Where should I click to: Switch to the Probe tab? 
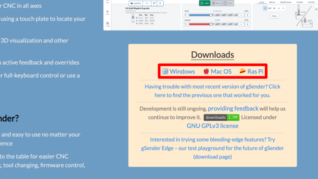[262, 2]
